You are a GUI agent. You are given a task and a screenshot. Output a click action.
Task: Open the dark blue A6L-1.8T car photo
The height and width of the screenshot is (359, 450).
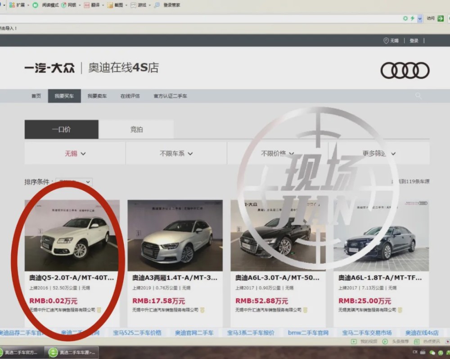[381, 235]
